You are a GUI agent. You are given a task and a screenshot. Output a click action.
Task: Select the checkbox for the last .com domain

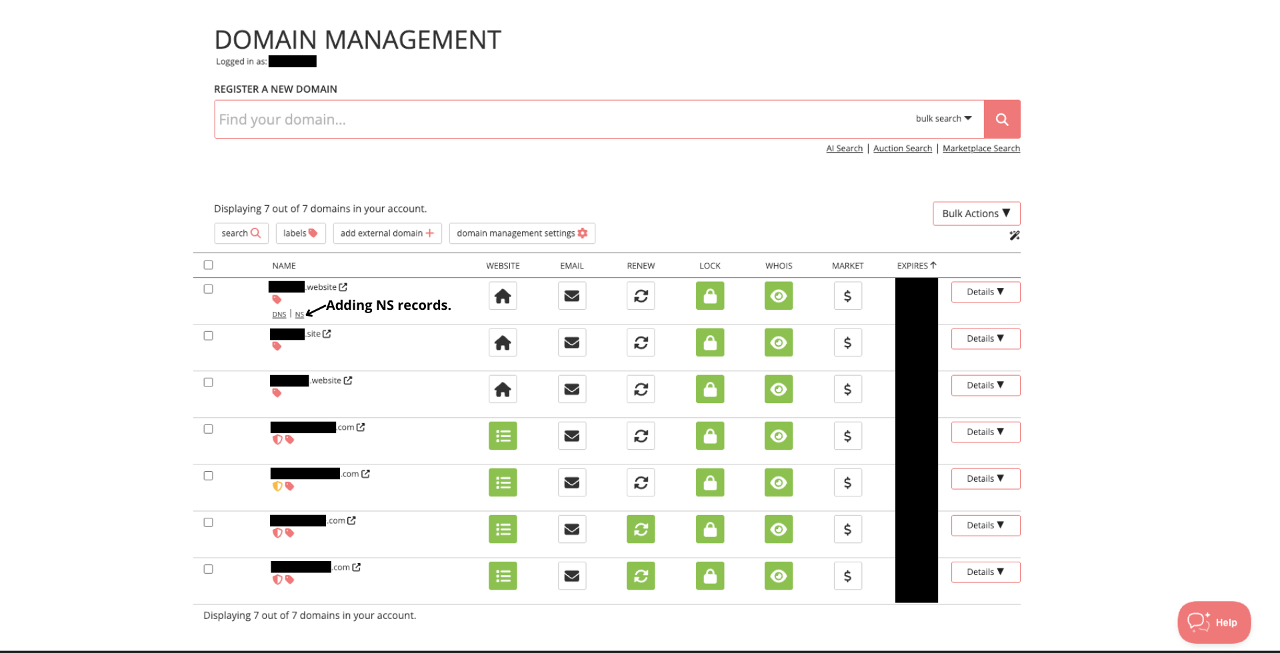click(208, 569)
